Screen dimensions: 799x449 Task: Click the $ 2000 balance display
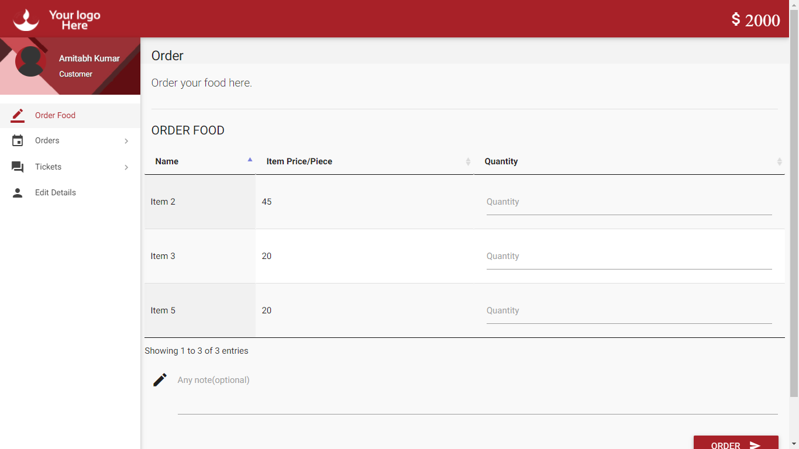click(x=756, y=19)
